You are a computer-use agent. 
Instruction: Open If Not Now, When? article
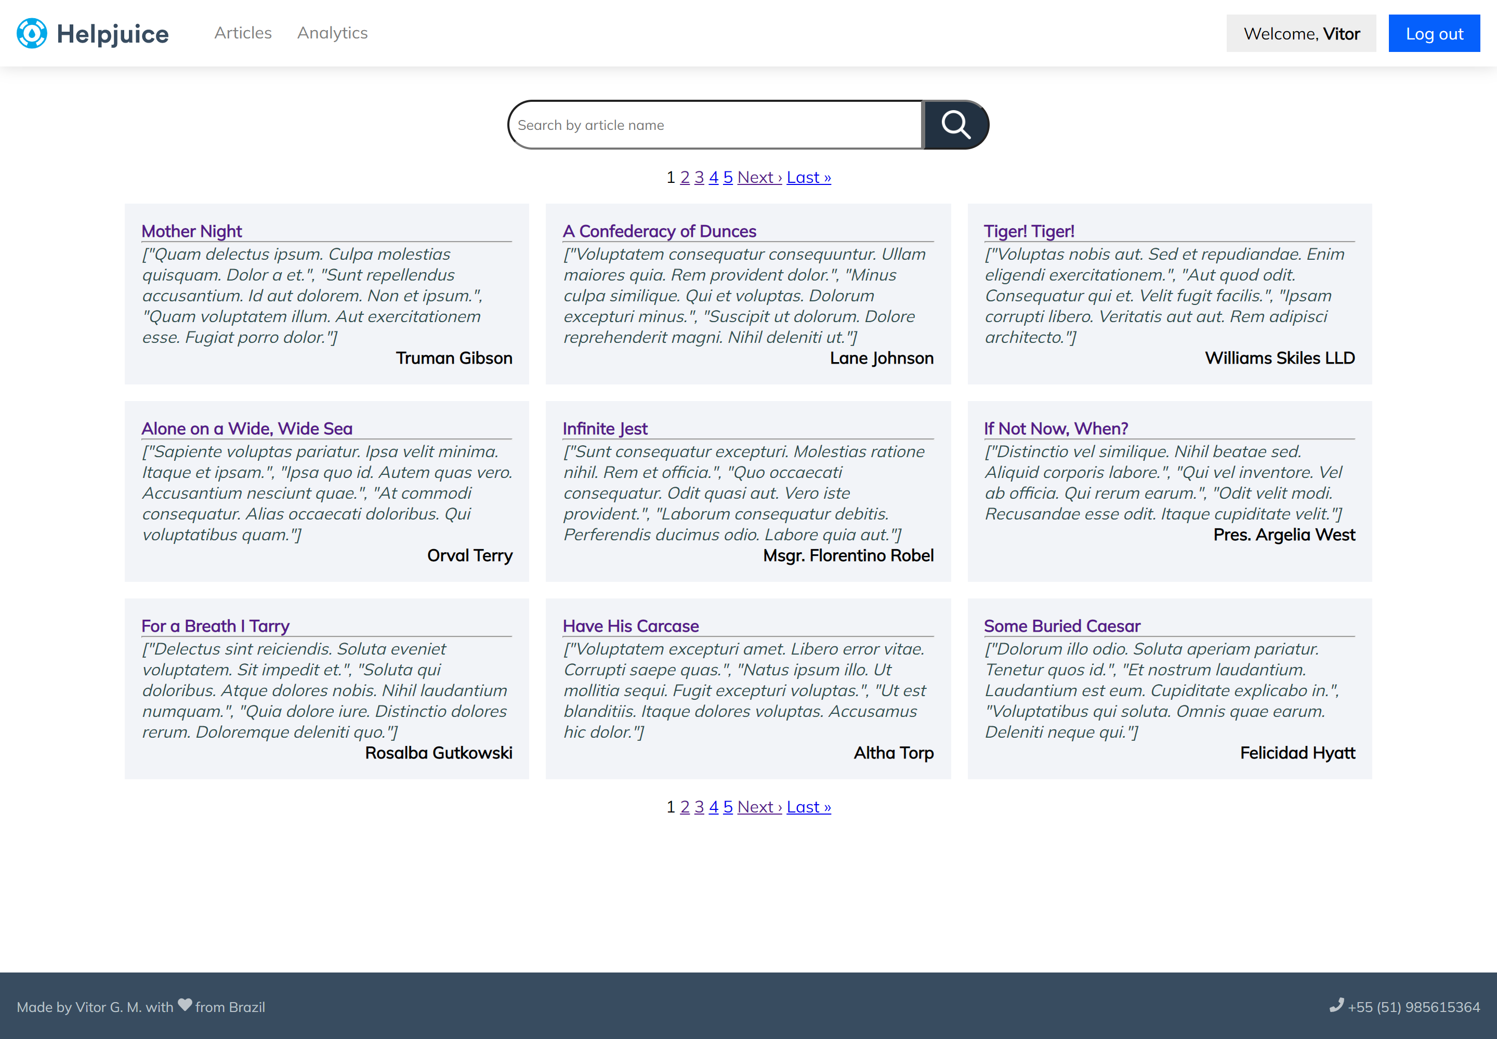[x=1055, y=429]
